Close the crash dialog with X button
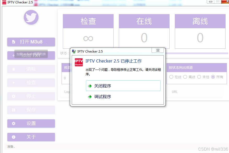 click(x=158, y=50)
